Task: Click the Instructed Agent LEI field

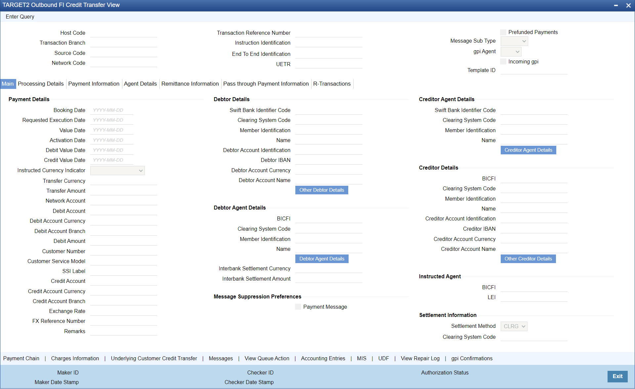Action: coord(534,297)
